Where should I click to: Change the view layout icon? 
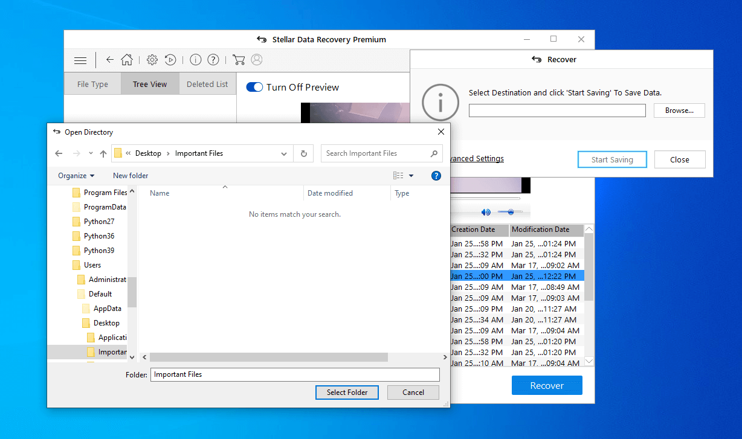398,176
